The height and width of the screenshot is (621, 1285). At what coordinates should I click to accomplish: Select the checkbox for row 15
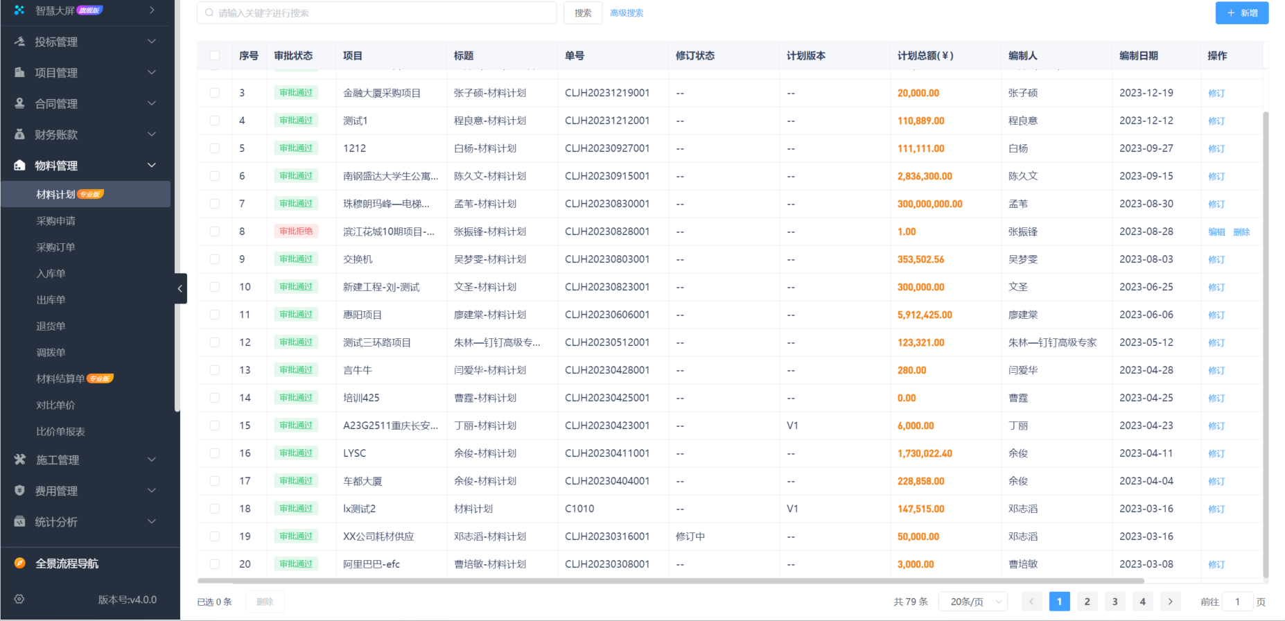215,426
